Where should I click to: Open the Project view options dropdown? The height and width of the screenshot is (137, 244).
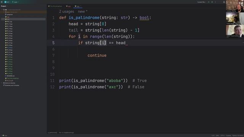[x=4, y=6]
